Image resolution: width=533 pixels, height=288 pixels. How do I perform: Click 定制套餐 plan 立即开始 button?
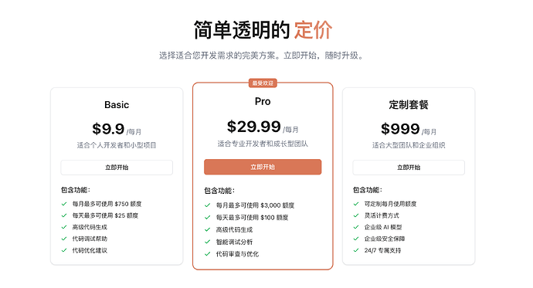pyautogui.click(x=409, y=168)
